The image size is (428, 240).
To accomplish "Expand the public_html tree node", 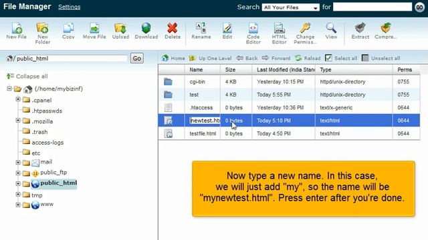I will click(x=18, y=184).
